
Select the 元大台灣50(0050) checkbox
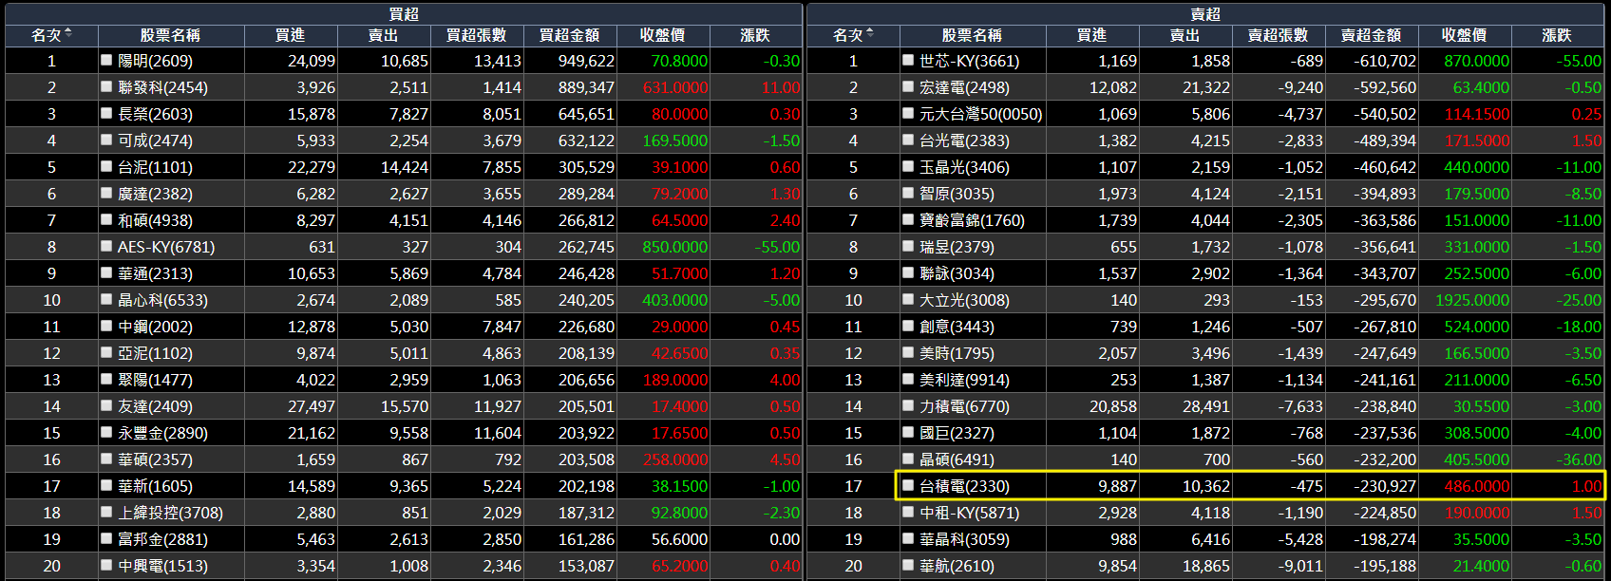pos(908,113)
